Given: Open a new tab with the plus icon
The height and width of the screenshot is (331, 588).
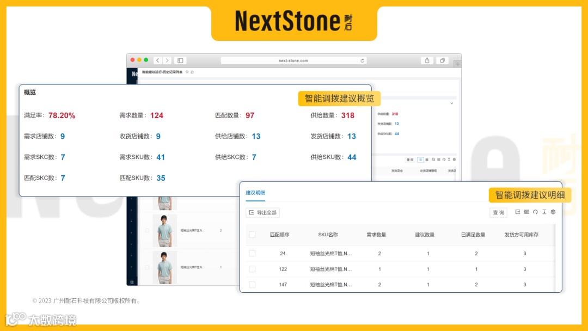Looking at the screenshot, I should (457, 64).
